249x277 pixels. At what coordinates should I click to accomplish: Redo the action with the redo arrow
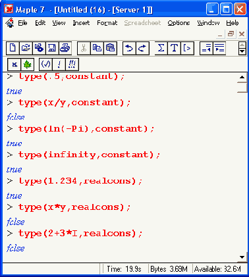[x=142, y=48]
